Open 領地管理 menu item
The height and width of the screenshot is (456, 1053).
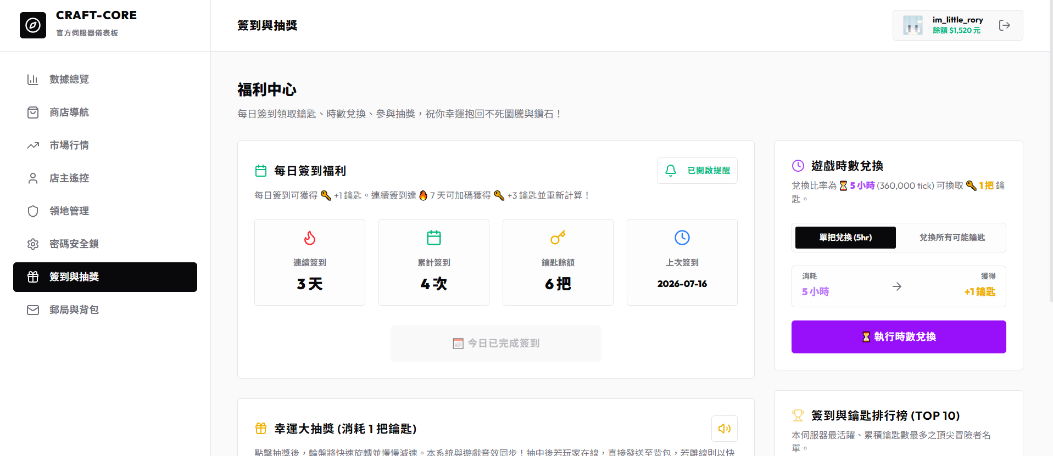pos(105,211)
